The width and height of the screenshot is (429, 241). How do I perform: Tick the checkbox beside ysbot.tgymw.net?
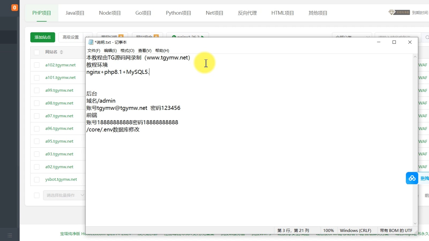pyautogui.click(x=37, y=179)
